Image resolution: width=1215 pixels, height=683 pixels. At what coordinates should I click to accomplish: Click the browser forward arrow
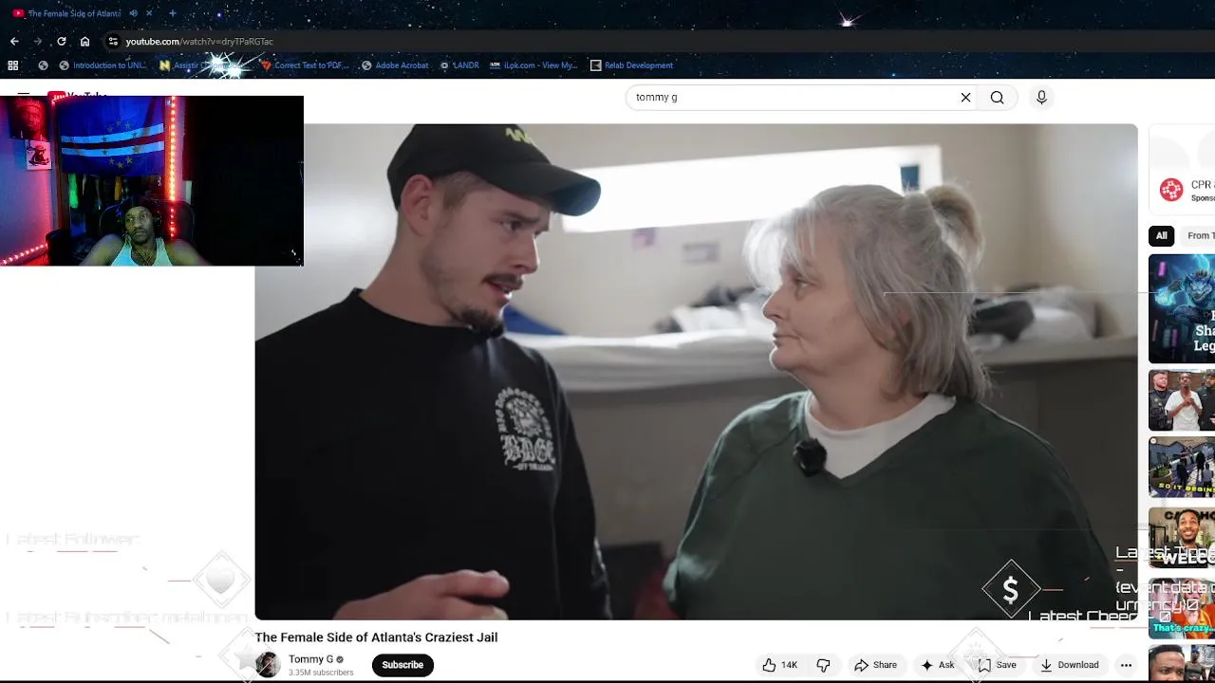[38, 42]
